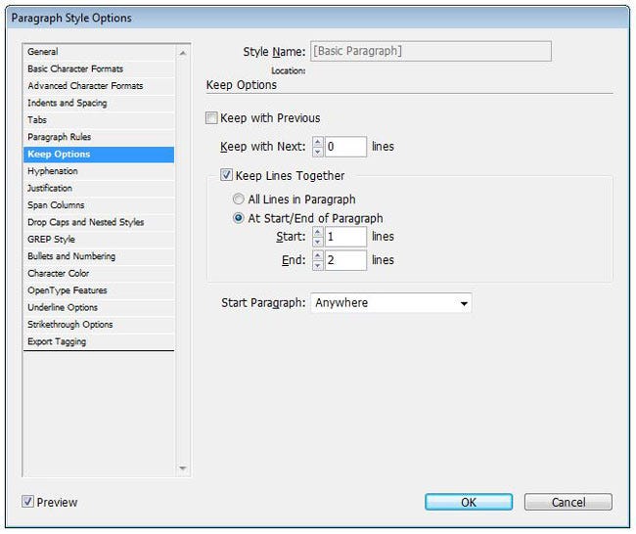636x534 pixels.
Task: Click the Style Name text field
Action: (431, 51)
